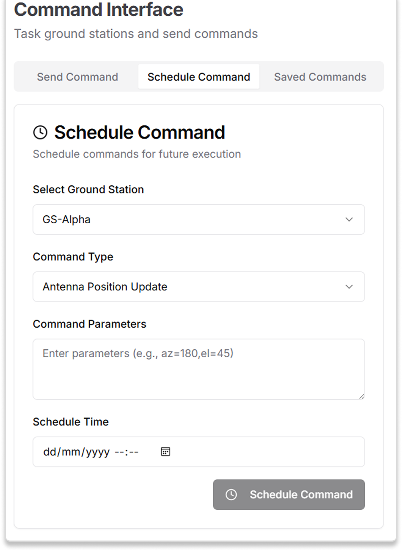The width and height of the screenshot is (402, 551).
Task: Click the Command Interface page title
Action: tap(99, 10)
